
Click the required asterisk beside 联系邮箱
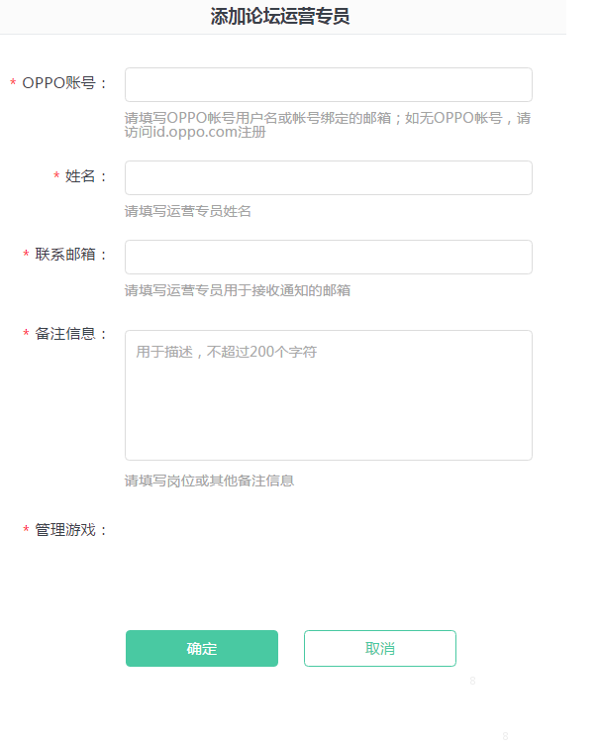coord(26,256)
